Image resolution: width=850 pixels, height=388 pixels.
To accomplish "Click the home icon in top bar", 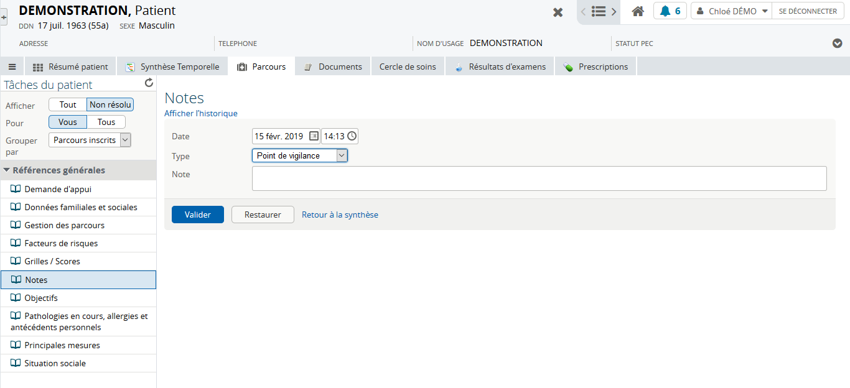I will tap(637, 11).
